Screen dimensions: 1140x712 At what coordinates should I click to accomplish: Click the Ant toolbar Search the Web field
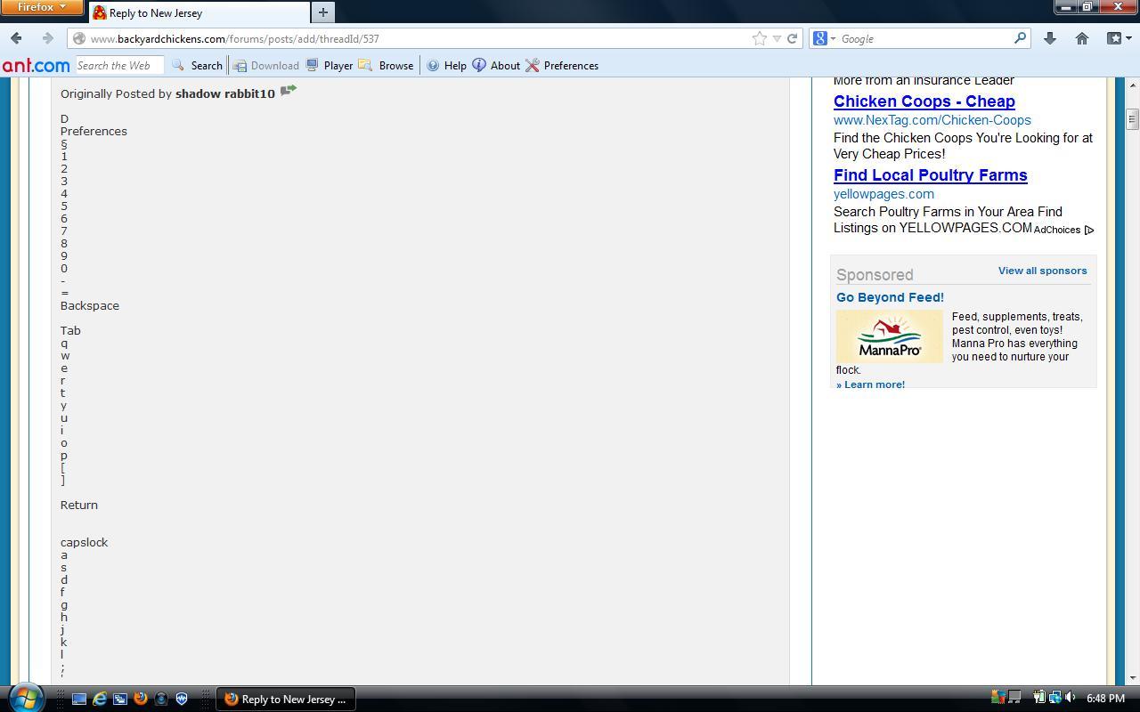[118, 65]
